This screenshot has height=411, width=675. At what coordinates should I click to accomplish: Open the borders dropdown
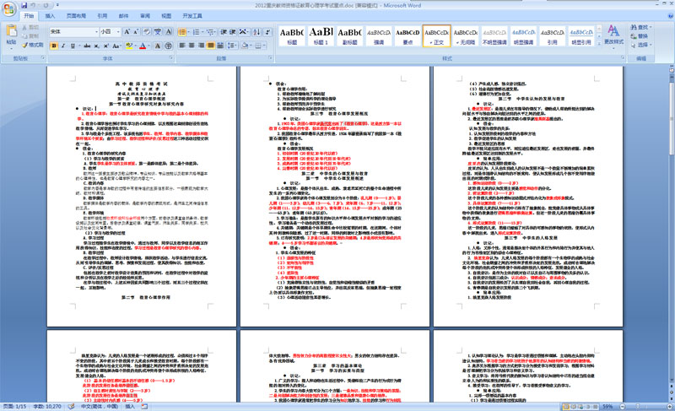point(264,46)
